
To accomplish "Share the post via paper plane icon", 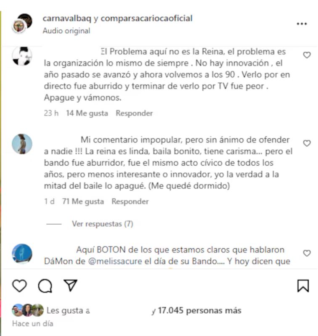I will pos(71,285).
